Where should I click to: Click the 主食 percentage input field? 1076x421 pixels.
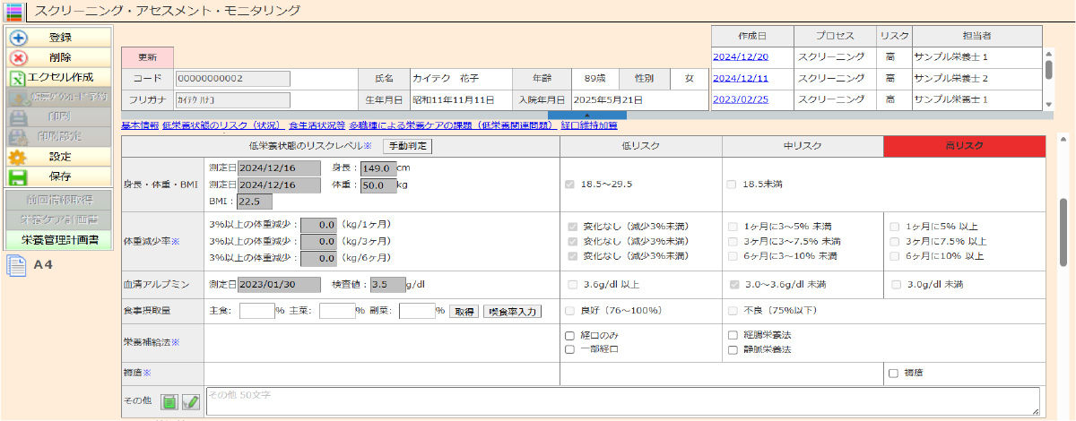pos(256,311)
